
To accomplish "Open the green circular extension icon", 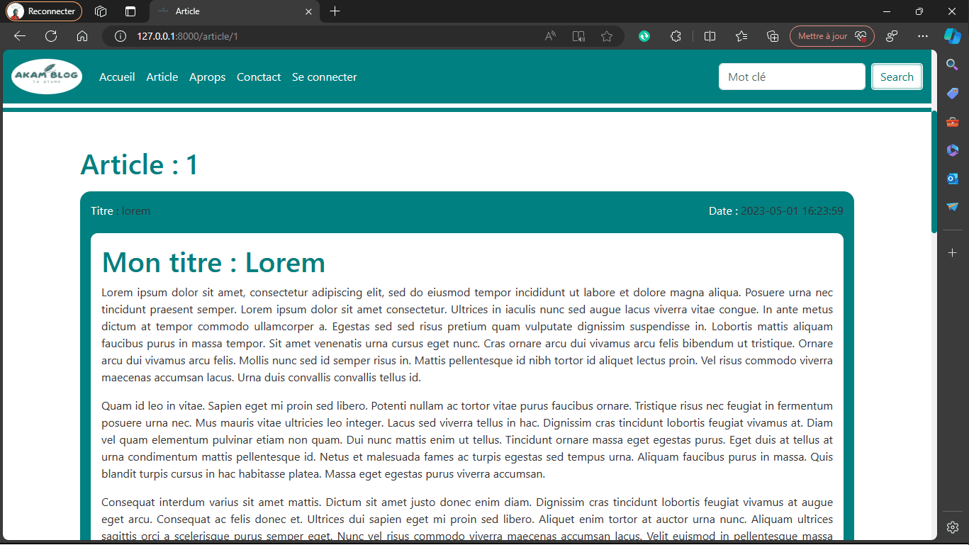I will [644, 36].
